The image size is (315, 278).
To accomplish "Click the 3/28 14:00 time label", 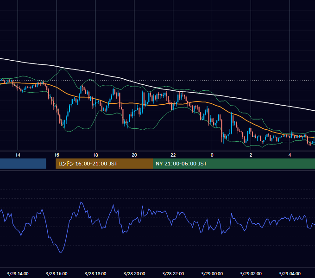I will click(18, 273).
